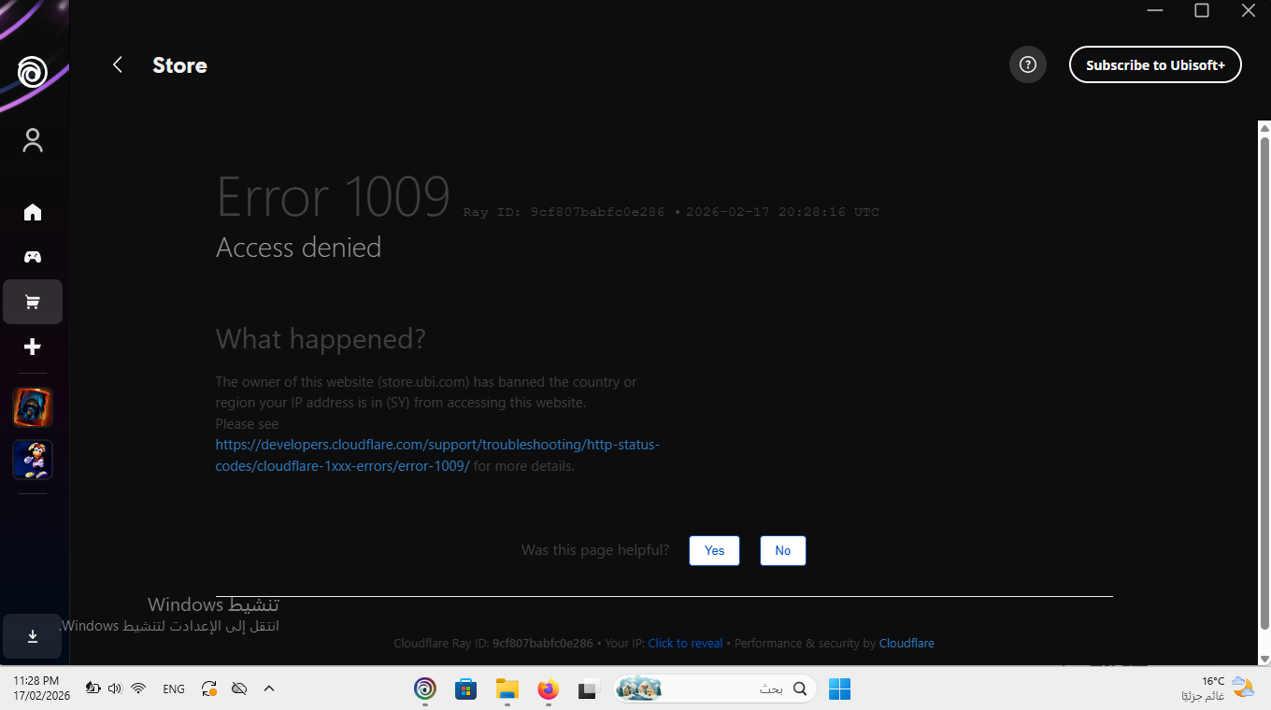Go back using the left arrow
The height and width of the screenshot is (710, 1271).
click(118, 64)
